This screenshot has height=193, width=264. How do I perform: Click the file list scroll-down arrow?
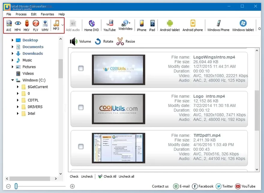257,170
